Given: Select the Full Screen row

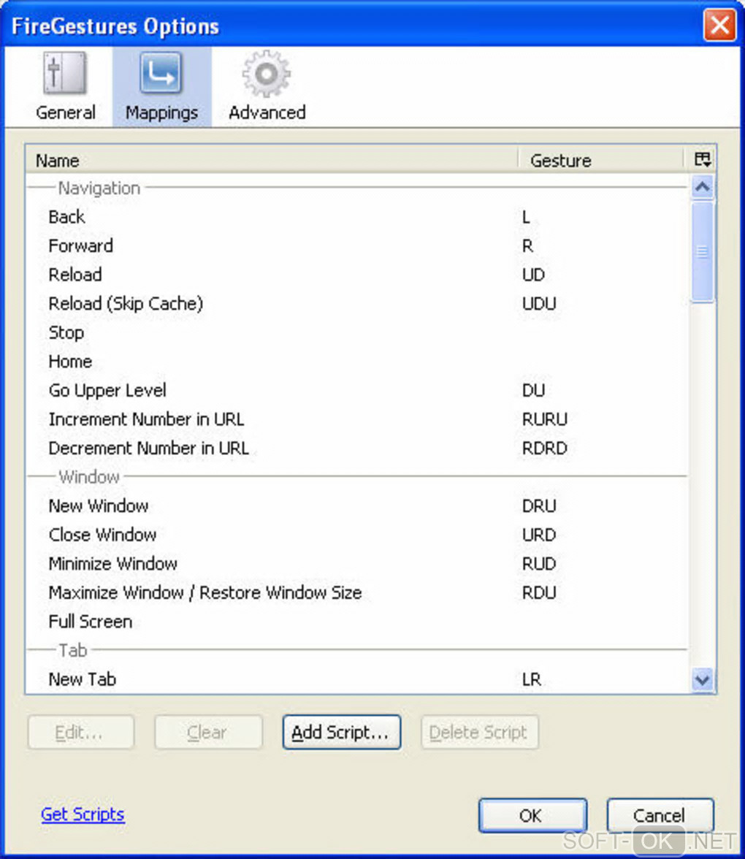Looking at the screenshot, I should (x=357, y=622).
